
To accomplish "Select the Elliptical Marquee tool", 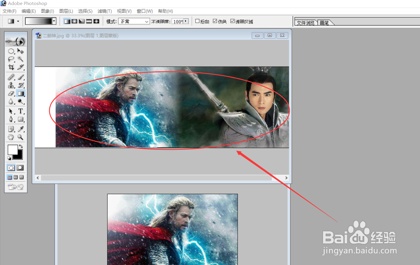I will pyautogui.click(x=11, y=51).
